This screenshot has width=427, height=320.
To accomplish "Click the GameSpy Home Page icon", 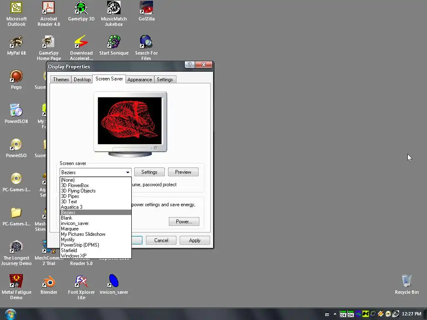I will click(49, 48).
